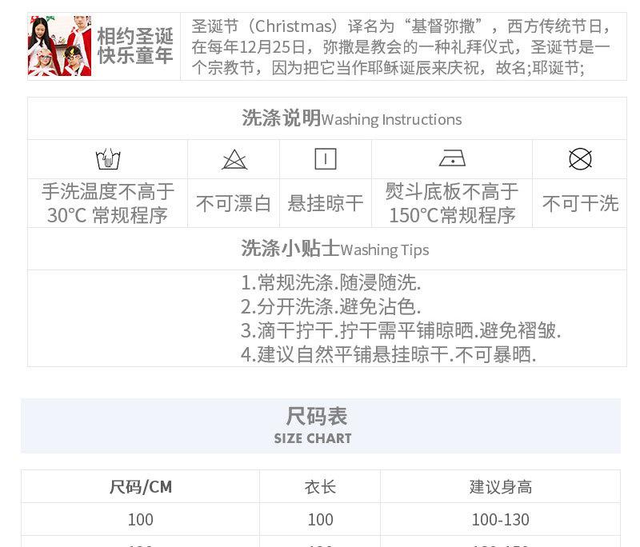Click the 尺码表 SIZE CHART banner

[x=320, y=425]
